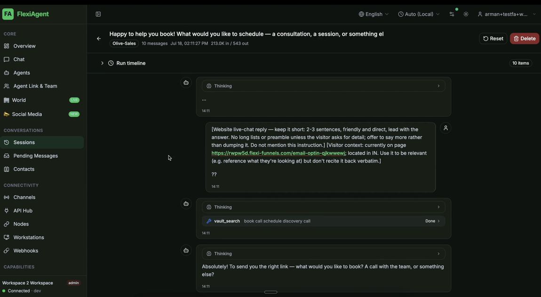The height and width of the screenshot is (297, 541).
Task: Click the '10 messages' count text
Action: (x=155, y=43)
